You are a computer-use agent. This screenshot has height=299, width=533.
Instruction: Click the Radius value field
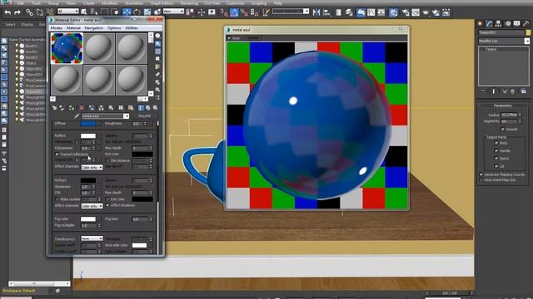point(509,115)
